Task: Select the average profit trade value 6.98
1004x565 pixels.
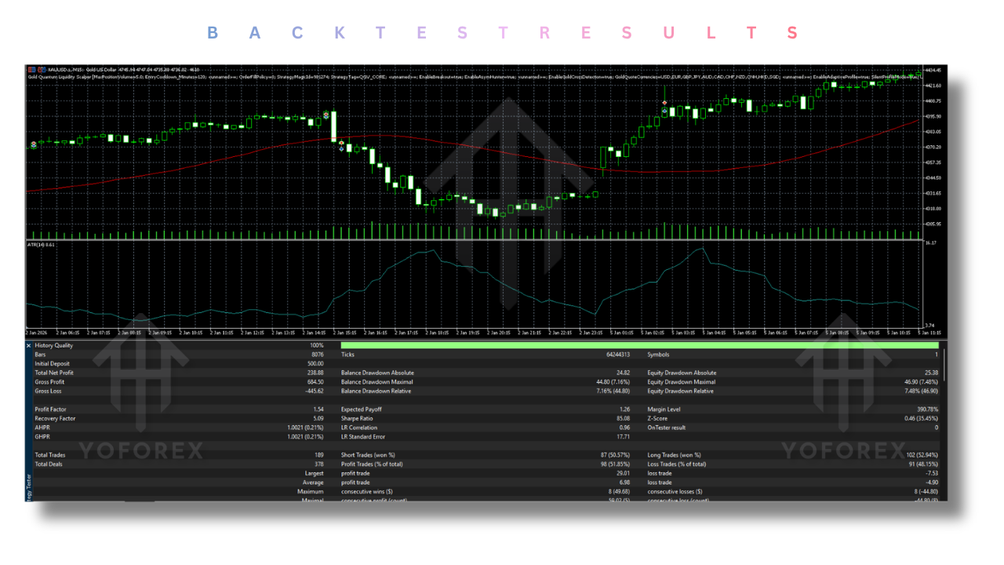Action: pos(625,483)
